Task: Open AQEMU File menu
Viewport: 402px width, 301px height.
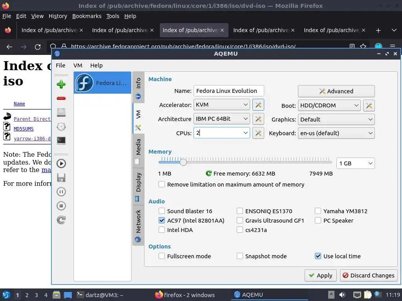Action: (x=60, y=65)
